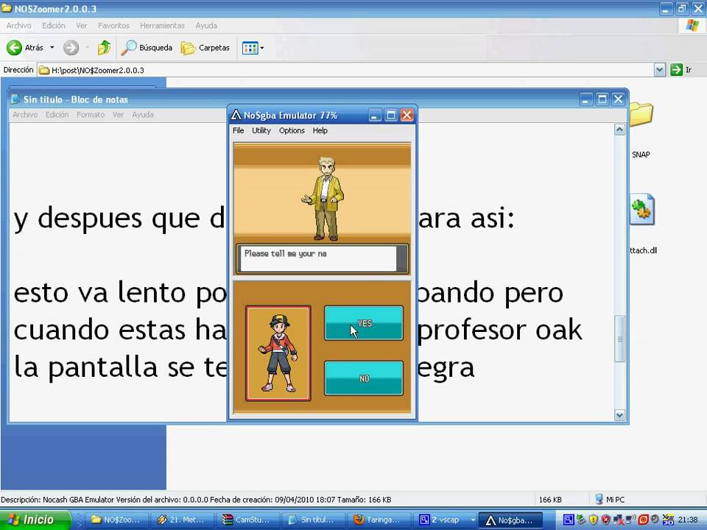Click the red circle tray icon
Screen dimensions: 707x530
644,520
